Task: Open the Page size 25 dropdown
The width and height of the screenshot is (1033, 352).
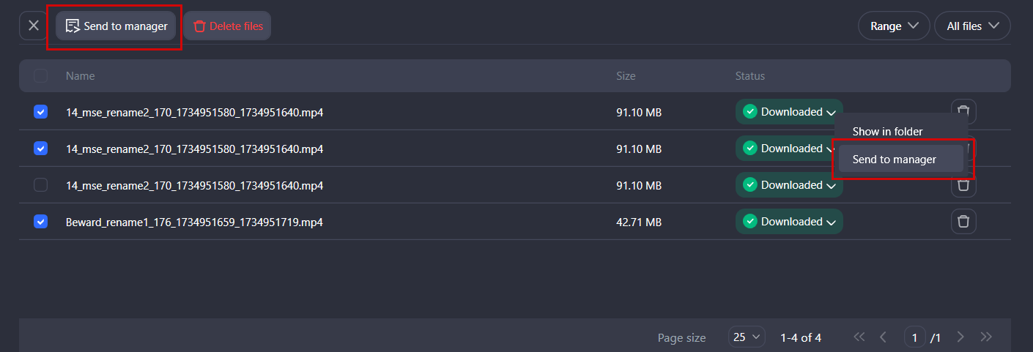Action: (x=747, y=337)
